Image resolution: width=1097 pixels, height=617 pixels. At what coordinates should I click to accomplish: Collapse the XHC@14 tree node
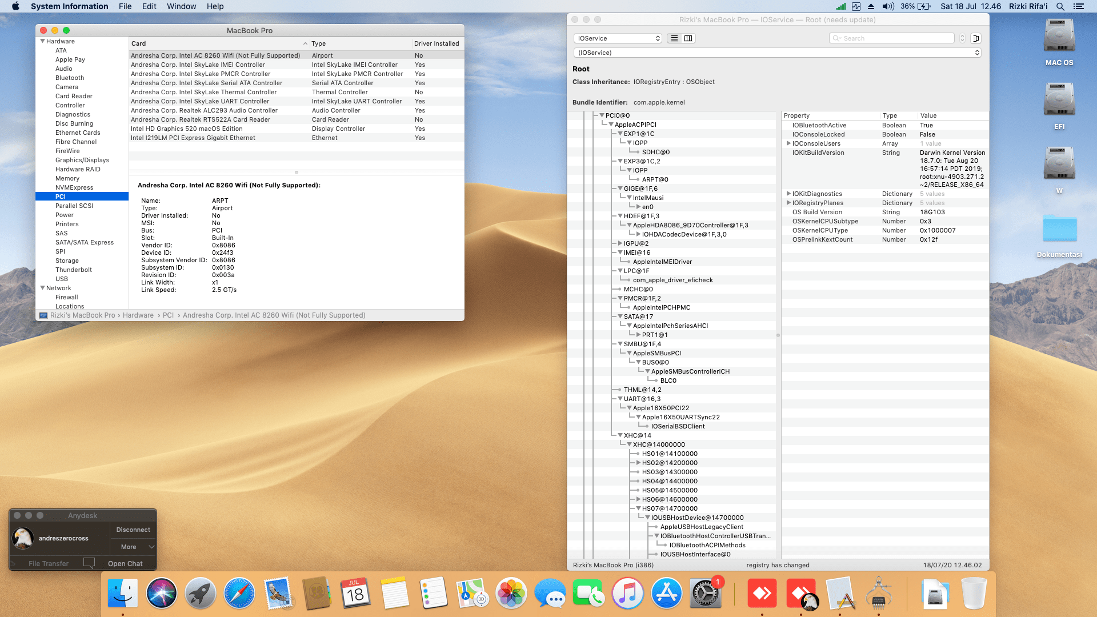point(620,435)
